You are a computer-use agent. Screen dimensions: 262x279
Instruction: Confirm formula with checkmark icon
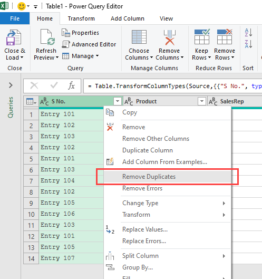tap(54, 85)
